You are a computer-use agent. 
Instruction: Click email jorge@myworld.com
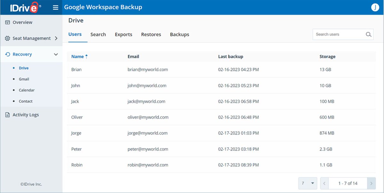pyautogui.click(x=148, y=133)
